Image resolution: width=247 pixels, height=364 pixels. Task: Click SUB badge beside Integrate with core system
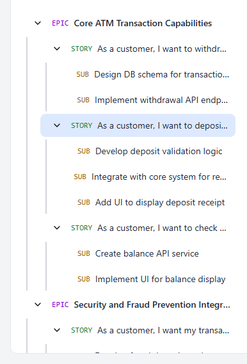(80, 177)
